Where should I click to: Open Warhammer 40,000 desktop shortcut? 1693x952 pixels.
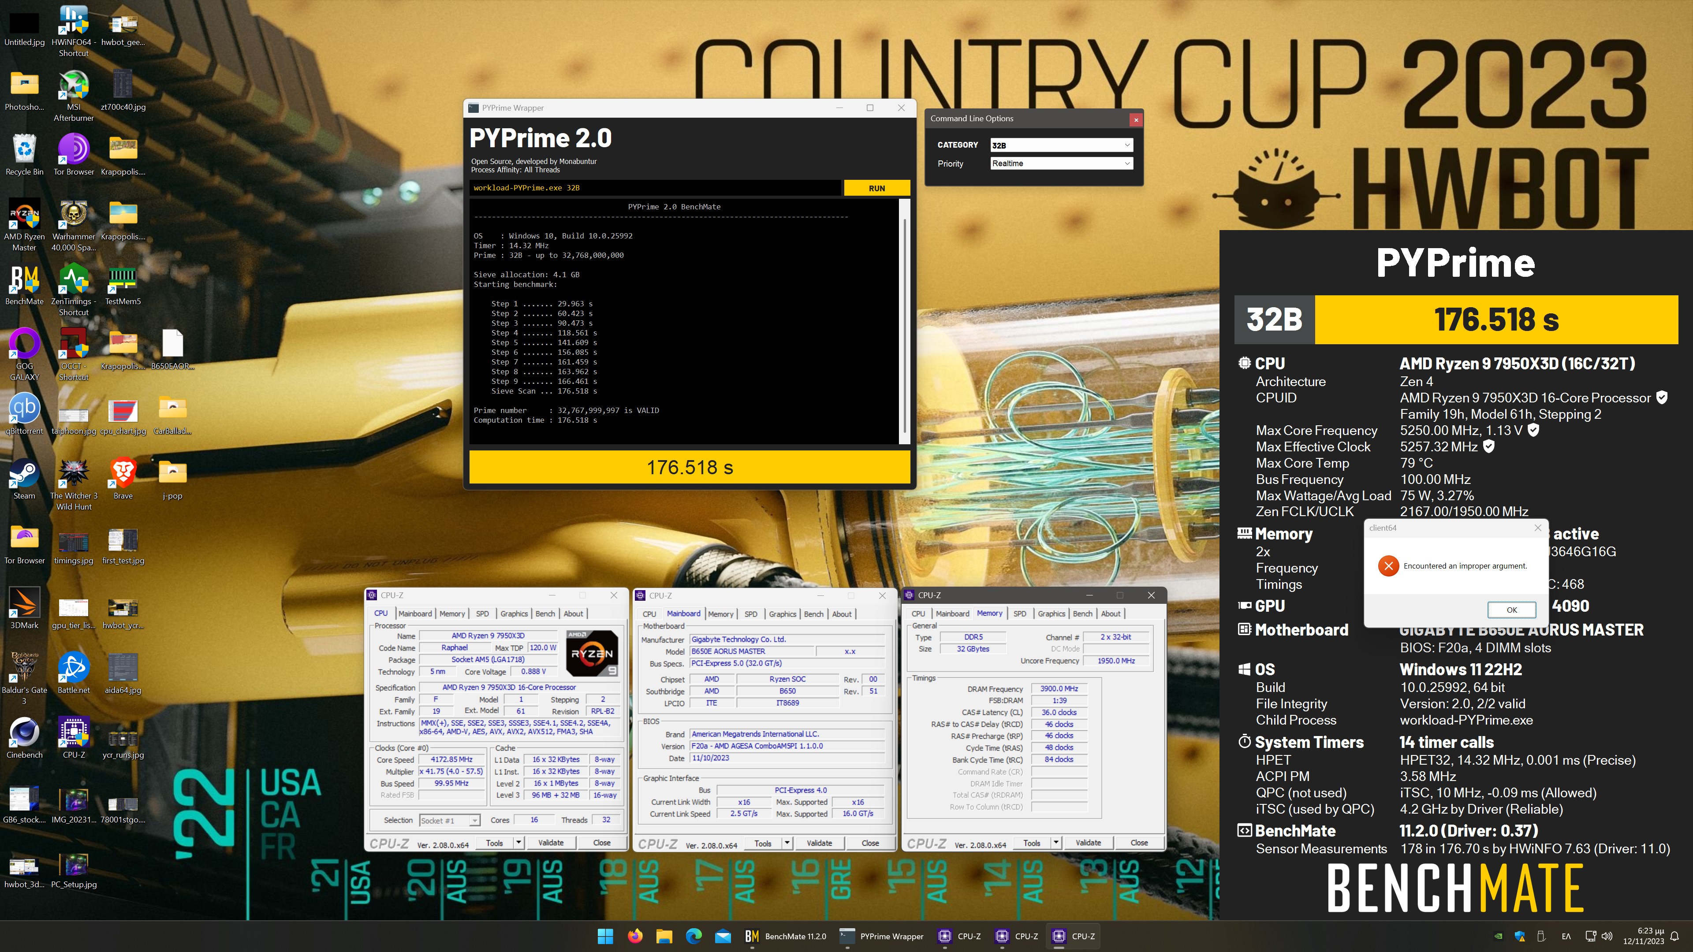coord(74,225)
